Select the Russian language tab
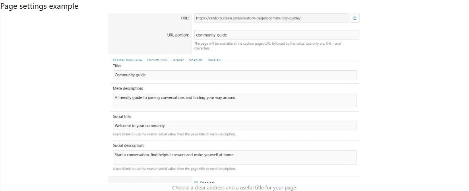The width and height of the screenshot is (469, 191). pyautogui.click(x=214, y=60)
